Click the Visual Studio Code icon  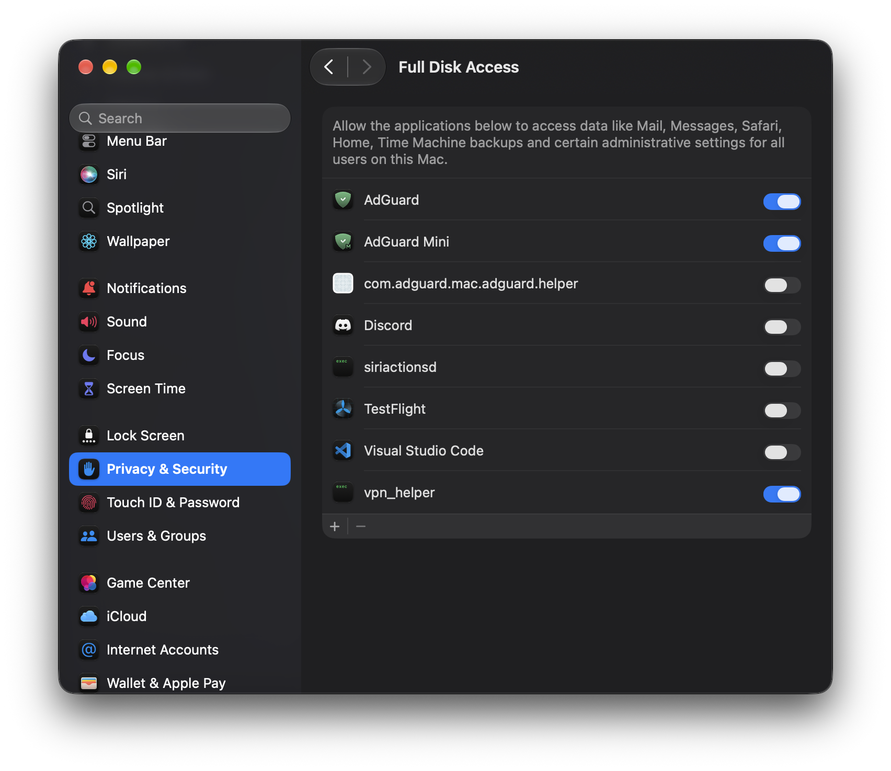(x=343, y=450)
